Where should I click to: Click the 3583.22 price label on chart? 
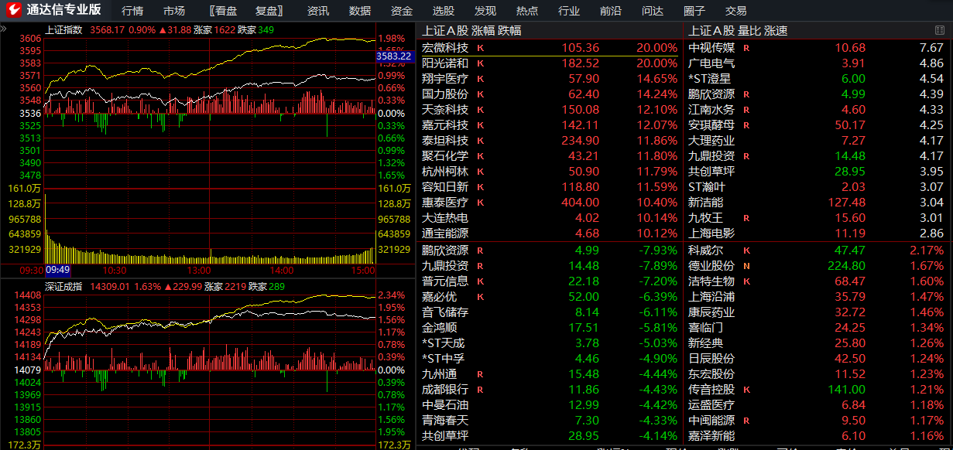[x=393, y=56]
